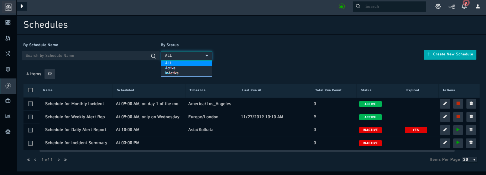Screen dimensions: 486x175
Task: Check the Daily Alert Report row
Action: pos(30,130)
